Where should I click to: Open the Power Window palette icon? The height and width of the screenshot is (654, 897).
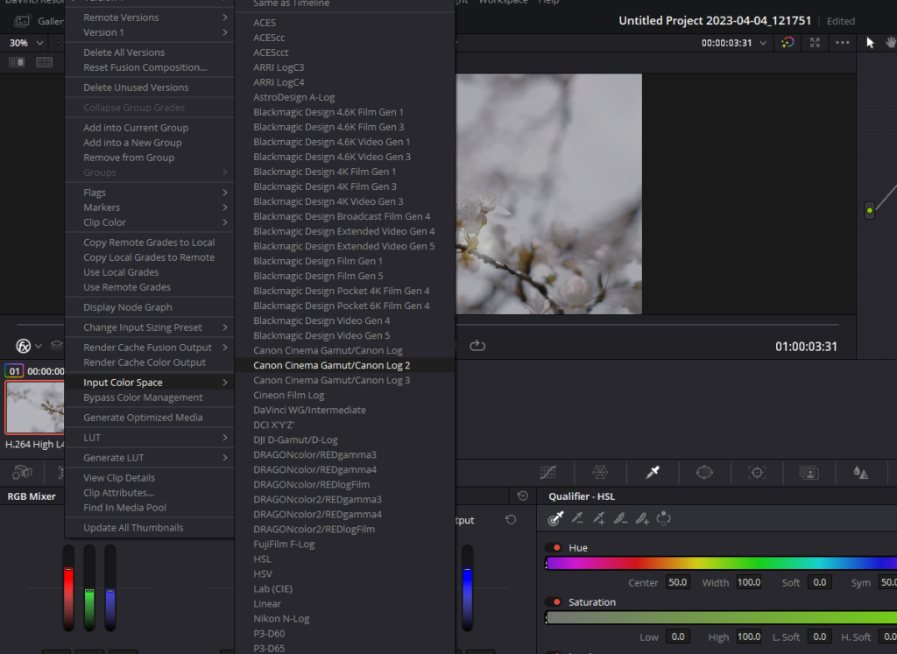(x=704, y=472)
